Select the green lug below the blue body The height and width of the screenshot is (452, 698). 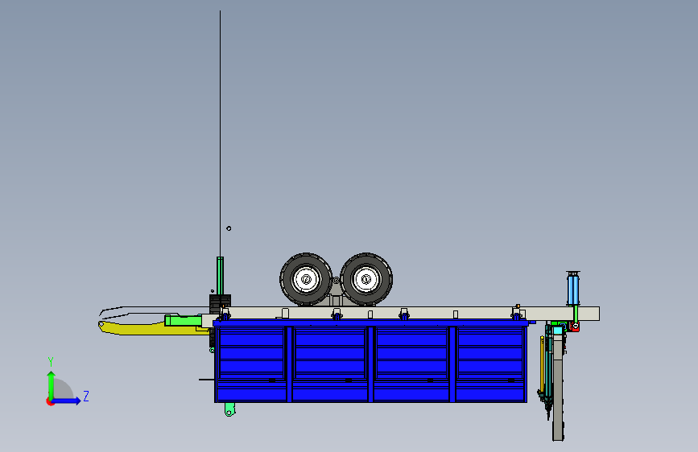(229, 409)
